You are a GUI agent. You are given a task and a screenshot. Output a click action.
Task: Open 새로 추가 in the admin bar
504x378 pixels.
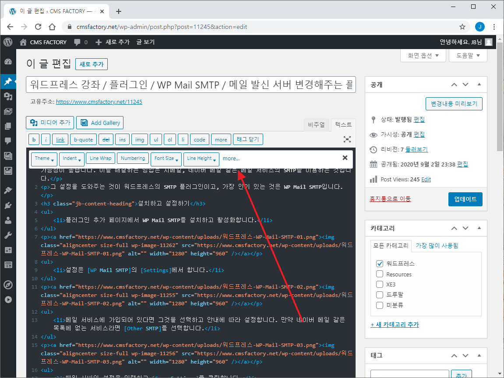click(113, 42)
